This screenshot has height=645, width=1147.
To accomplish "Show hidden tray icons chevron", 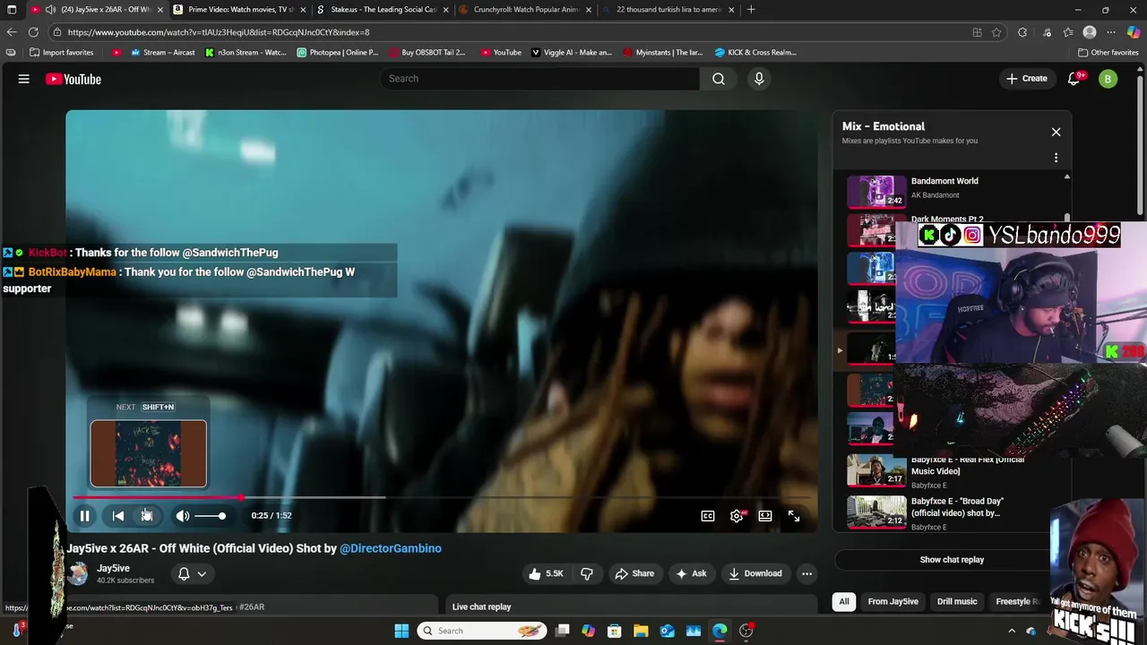I will pos(1012,631).
